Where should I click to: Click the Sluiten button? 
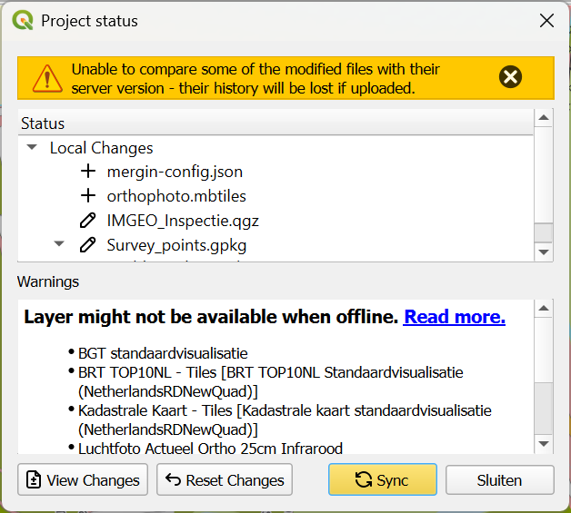pos(499,480)
